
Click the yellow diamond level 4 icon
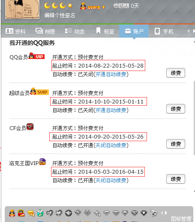click(x=31, y=213)
